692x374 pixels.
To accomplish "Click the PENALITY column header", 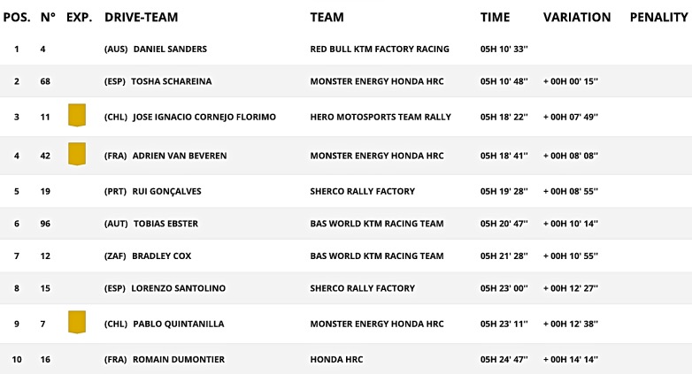I will coord(658,18).
